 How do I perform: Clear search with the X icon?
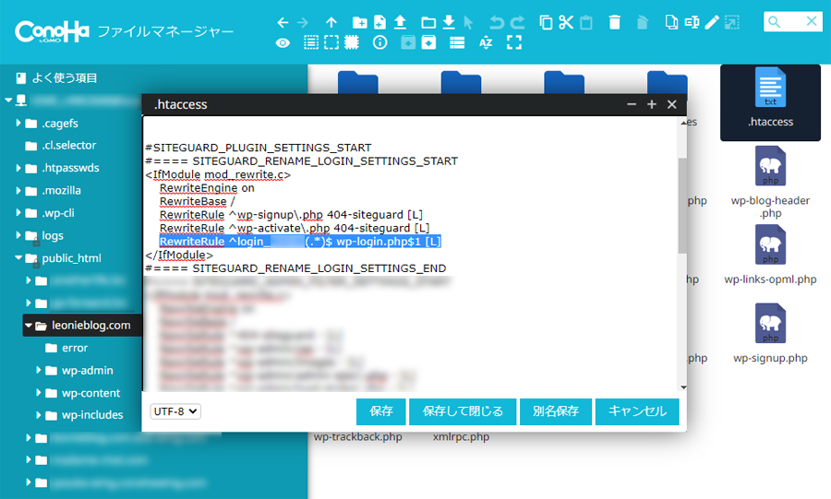tap(812, 22)
